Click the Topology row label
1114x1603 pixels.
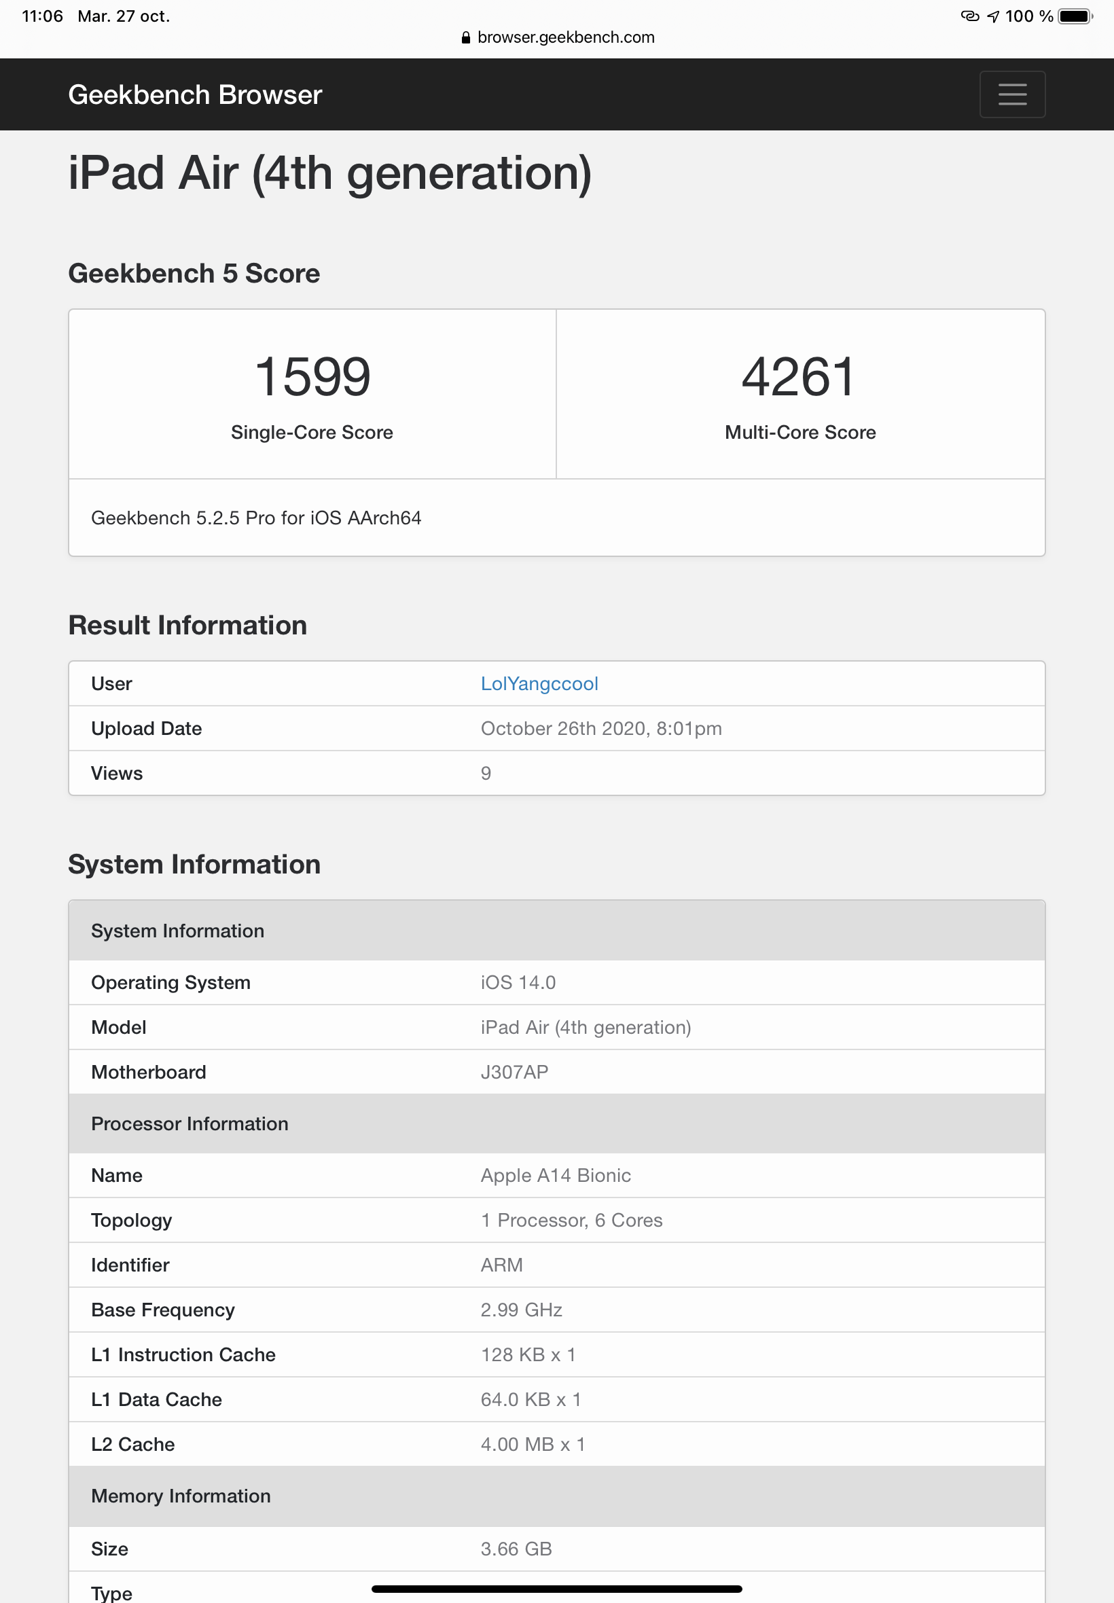[131, 1221]
